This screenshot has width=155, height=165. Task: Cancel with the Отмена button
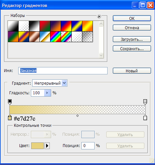[x=132, y=28]
